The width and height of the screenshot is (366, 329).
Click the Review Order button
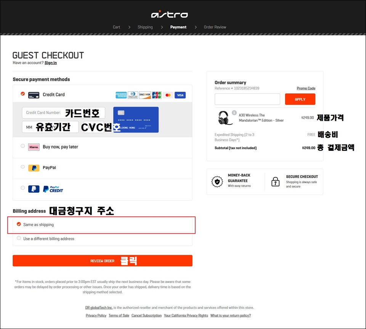pyautogui.click(x=103, y=261)
